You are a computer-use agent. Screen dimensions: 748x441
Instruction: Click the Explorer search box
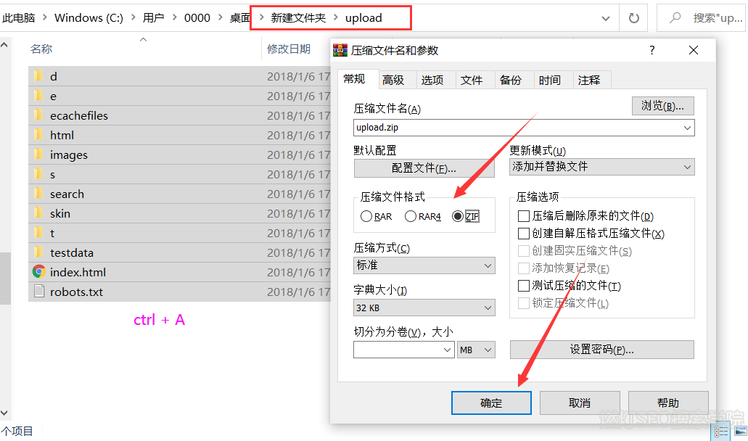coord(702,18)
